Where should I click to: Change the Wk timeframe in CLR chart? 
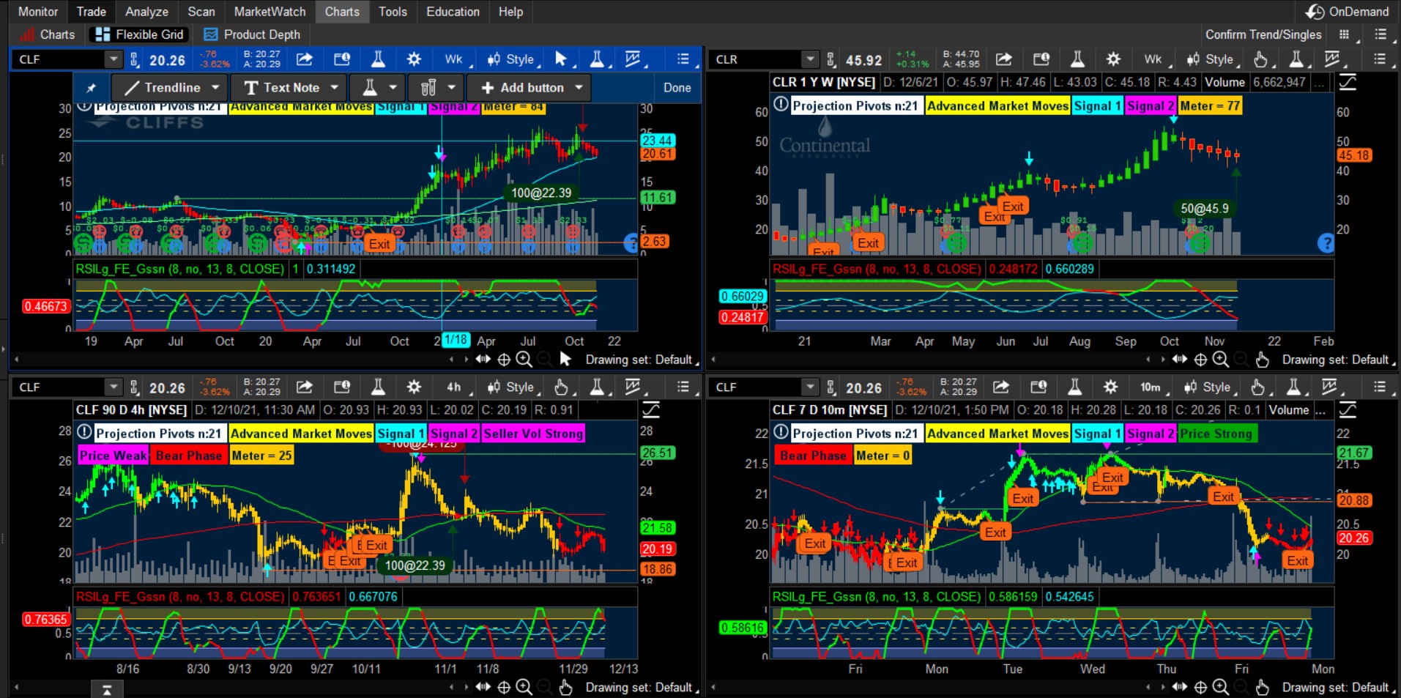(x=1154, y=59)
